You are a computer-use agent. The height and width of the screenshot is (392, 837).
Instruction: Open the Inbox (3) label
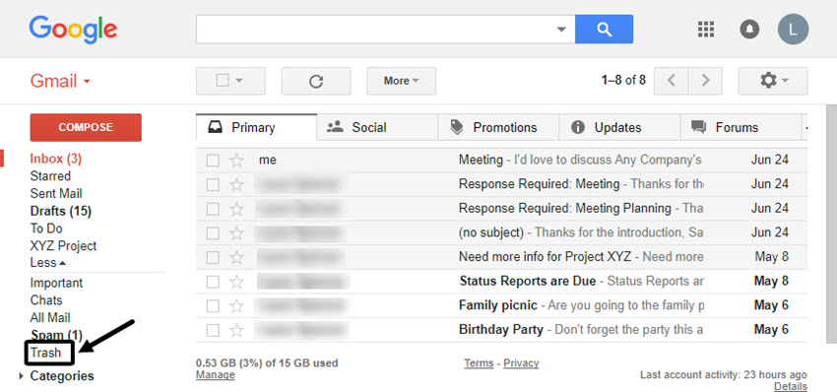pyautogui.click(x=55, y=160)
